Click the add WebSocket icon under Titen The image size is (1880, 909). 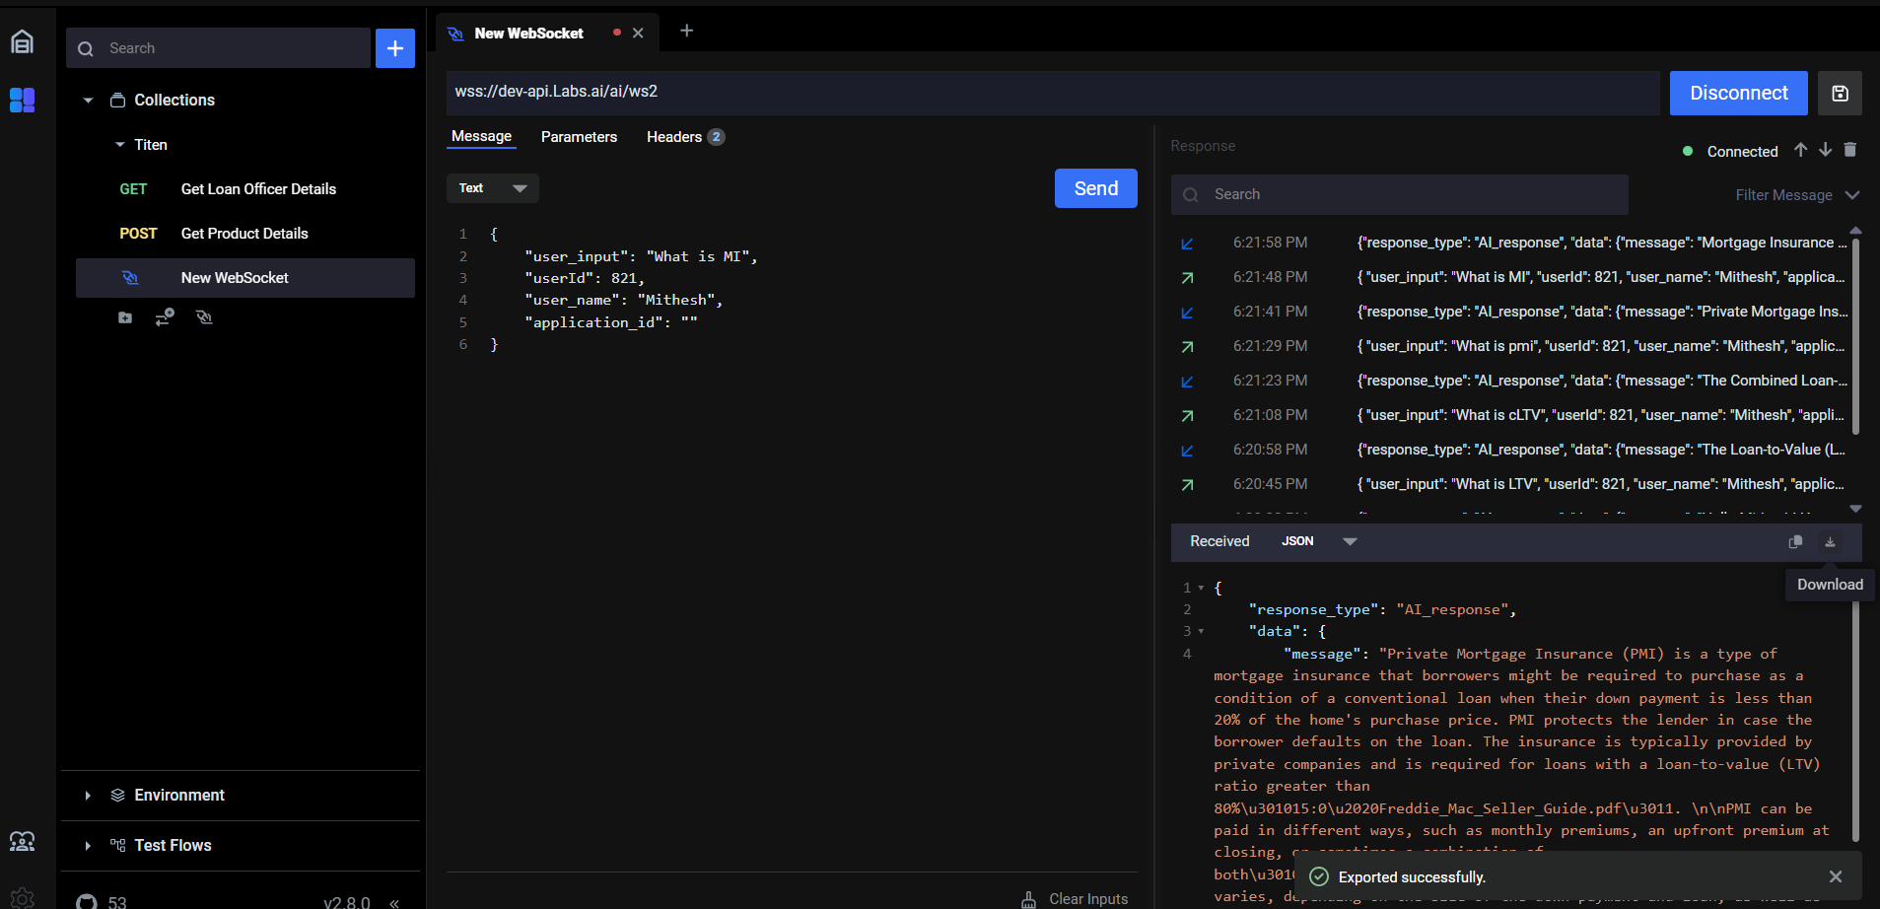(204, 317)
